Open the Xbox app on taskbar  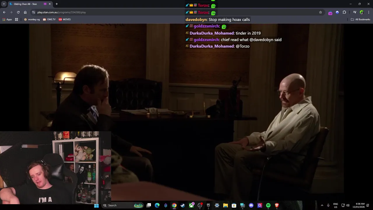tap(191, 205)
